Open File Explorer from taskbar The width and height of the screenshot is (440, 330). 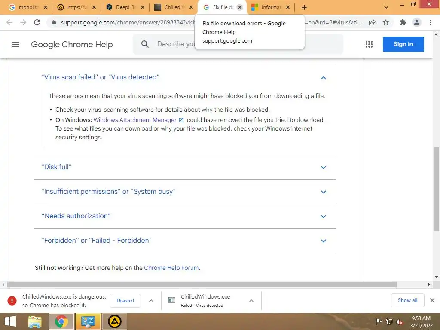pos(34,321)
